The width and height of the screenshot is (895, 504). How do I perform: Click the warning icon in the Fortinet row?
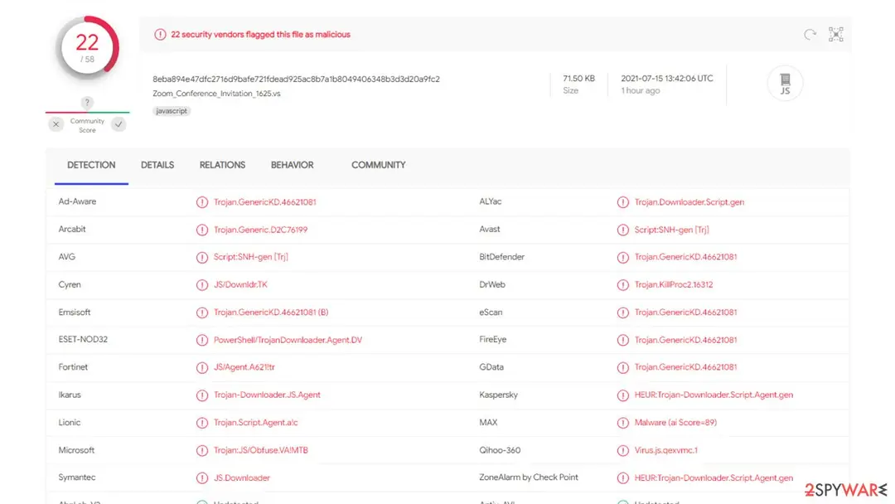[x=202, y=367]
